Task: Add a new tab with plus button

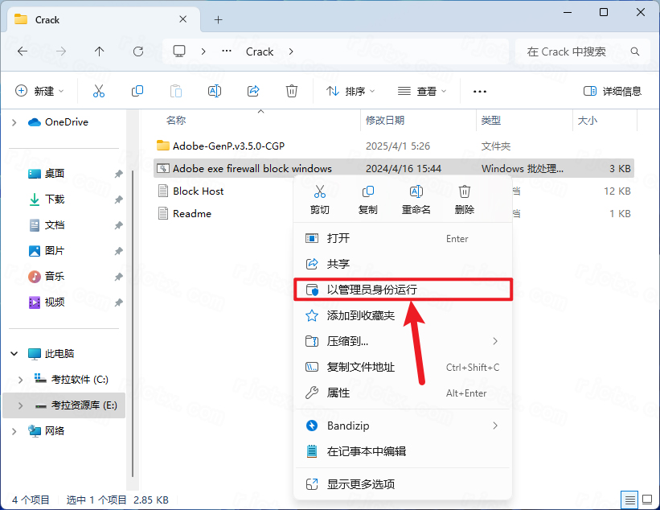Action: click(218, 19)
